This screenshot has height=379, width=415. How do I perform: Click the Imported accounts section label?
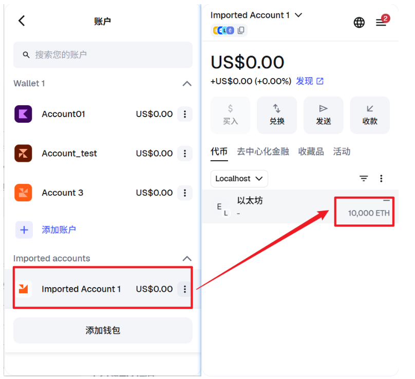pyautogui.click(x=52, y=258)
